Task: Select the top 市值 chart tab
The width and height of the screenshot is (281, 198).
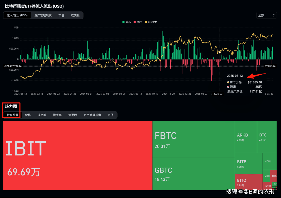Action: pos(61,15)
